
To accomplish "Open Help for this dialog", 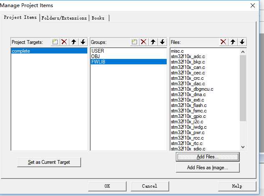I will [237, 186].
